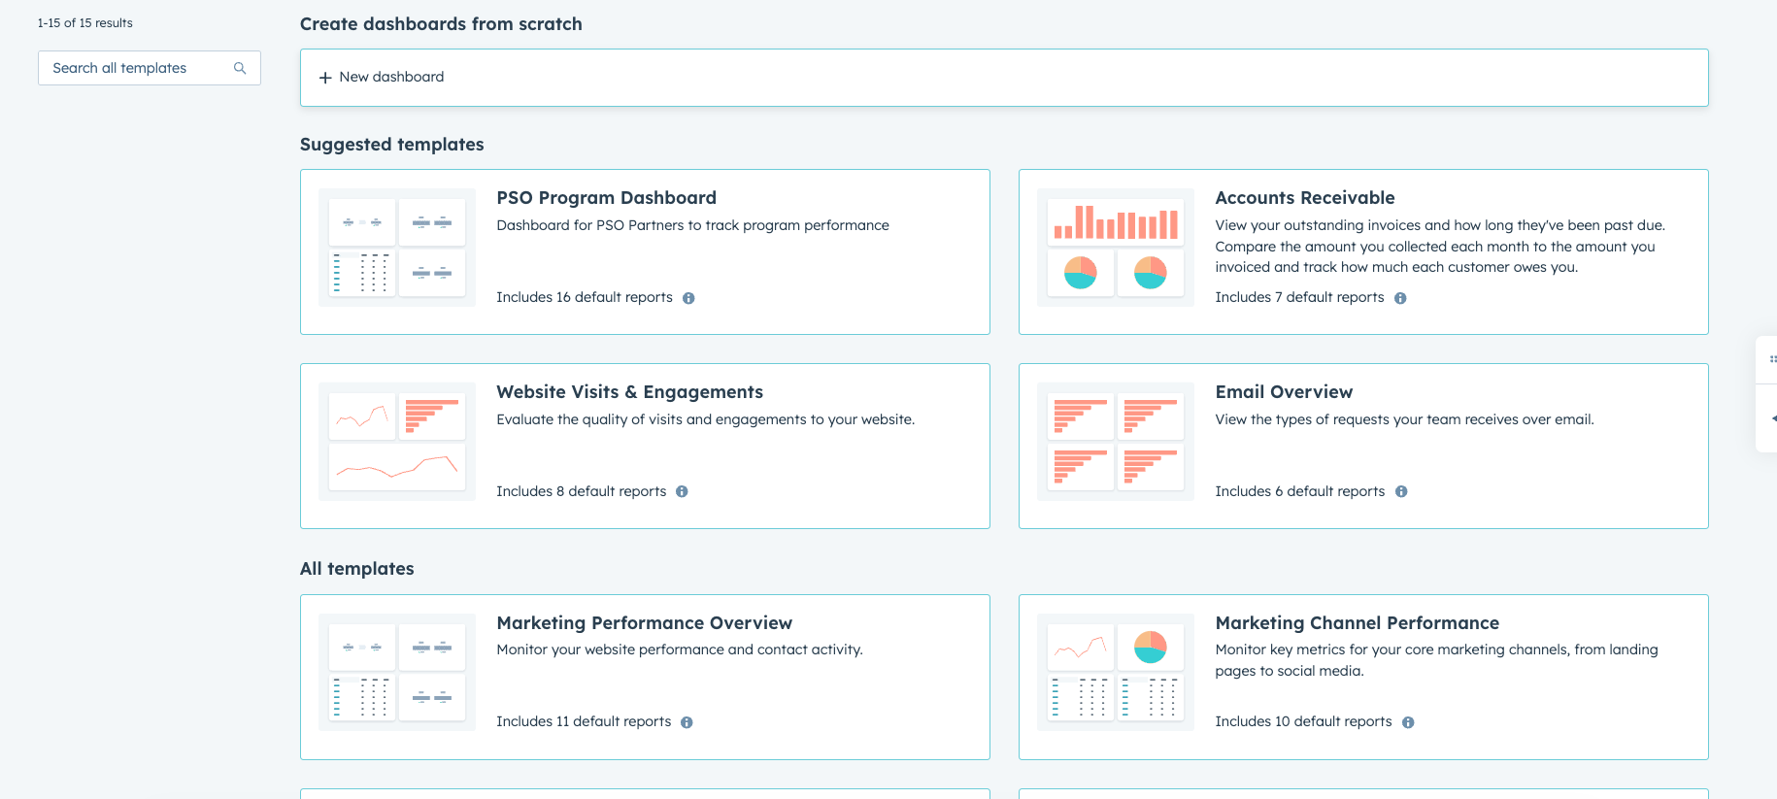
Task: Open the PSO Program Dashboard template
Action: (606, 198)
